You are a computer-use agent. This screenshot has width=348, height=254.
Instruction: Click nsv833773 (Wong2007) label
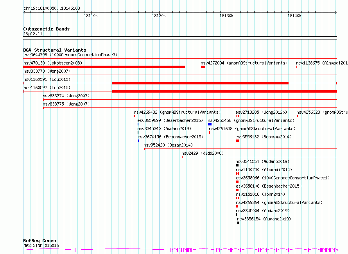tap(47, 71)
